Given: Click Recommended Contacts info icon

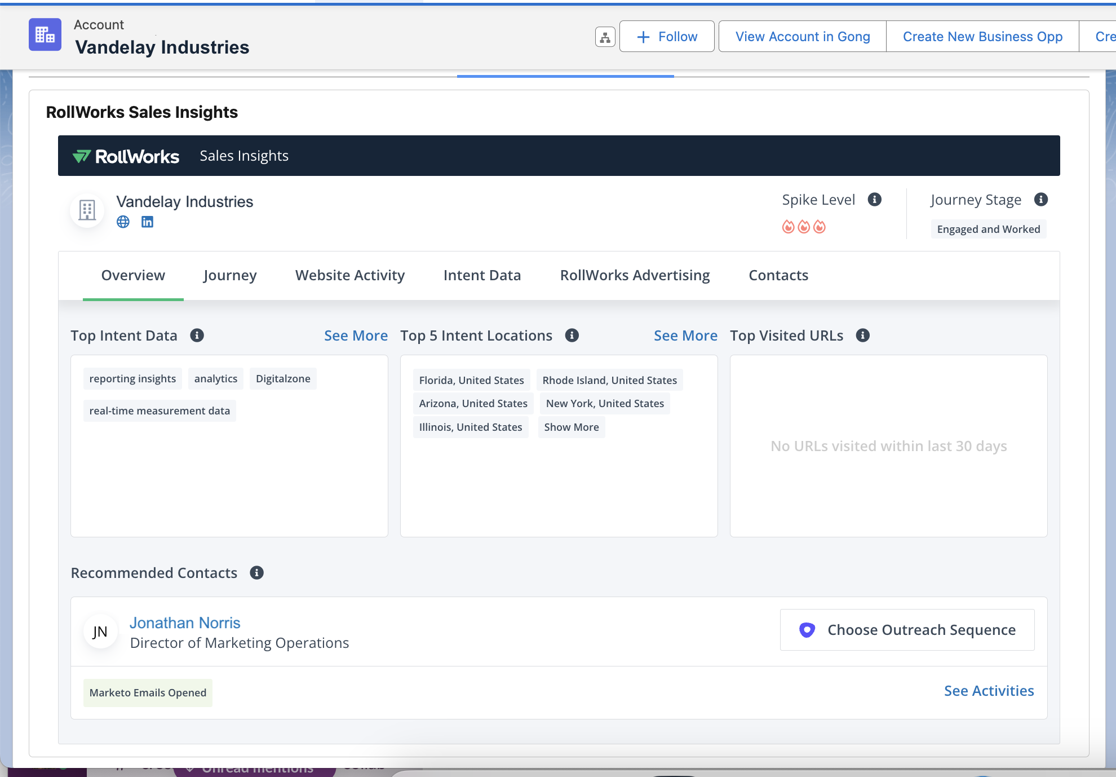Looking at the screenshot, I should tap(256, 573).
